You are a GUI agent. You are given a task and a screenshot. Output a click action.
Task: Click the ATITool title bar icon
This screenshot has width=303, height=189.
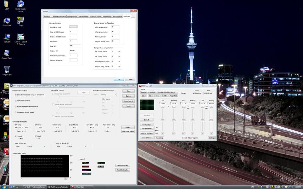pos(140,86)
